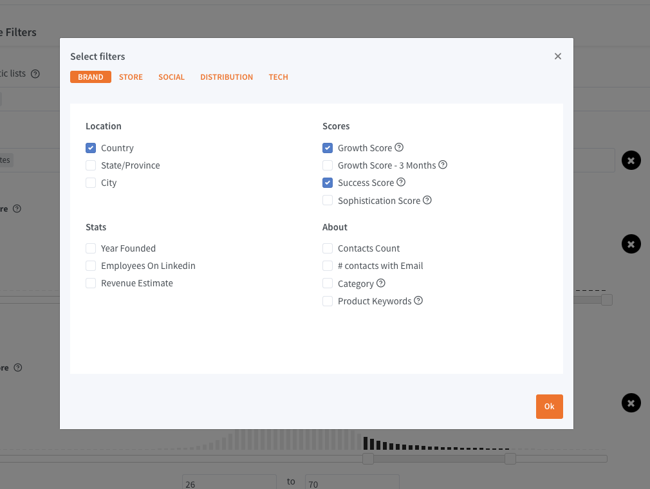
Task: Remove the country filter with X icon
Action: tap(631, 160)
